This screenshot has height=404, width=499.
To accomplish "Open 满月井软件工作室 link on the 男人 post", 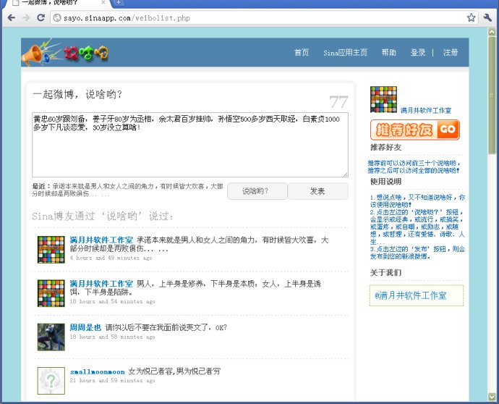I will point(101,284).
